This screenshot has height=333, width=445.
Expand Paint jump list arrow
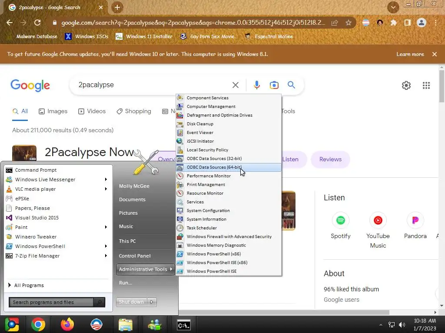(106, 227)
